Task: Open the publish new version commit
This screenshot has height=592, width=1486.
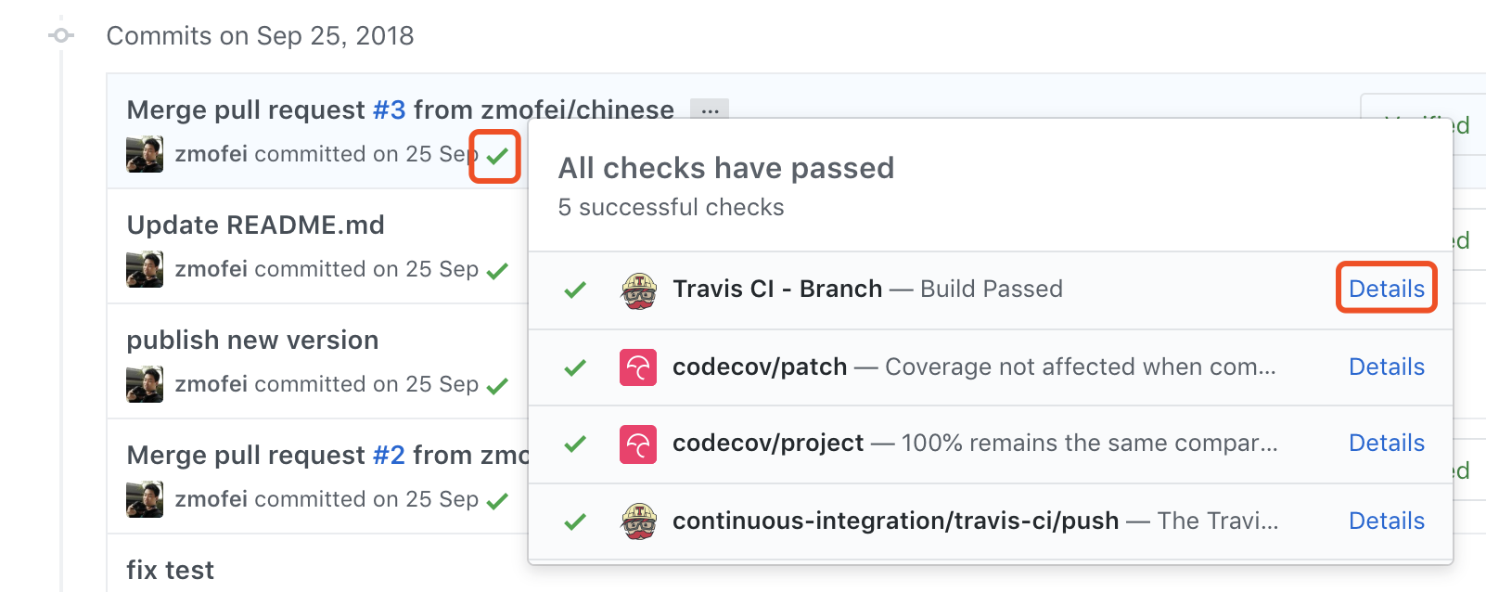Action: (x=252, y=340)
